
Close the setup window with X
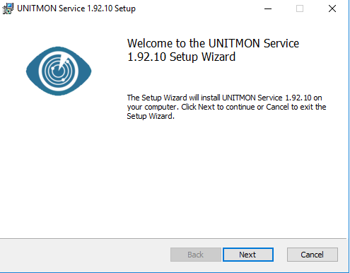[x=332, y=8]
